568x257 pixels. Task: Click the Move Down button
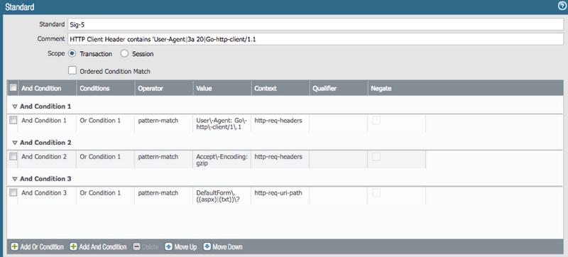[x=223, y=247]
